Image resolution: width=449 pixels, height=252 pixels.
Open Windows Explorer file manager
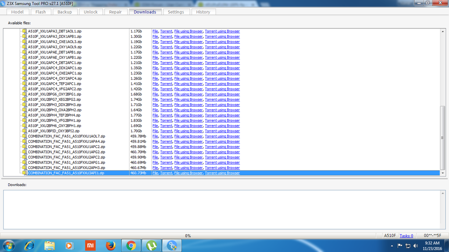tap(50, 245)
